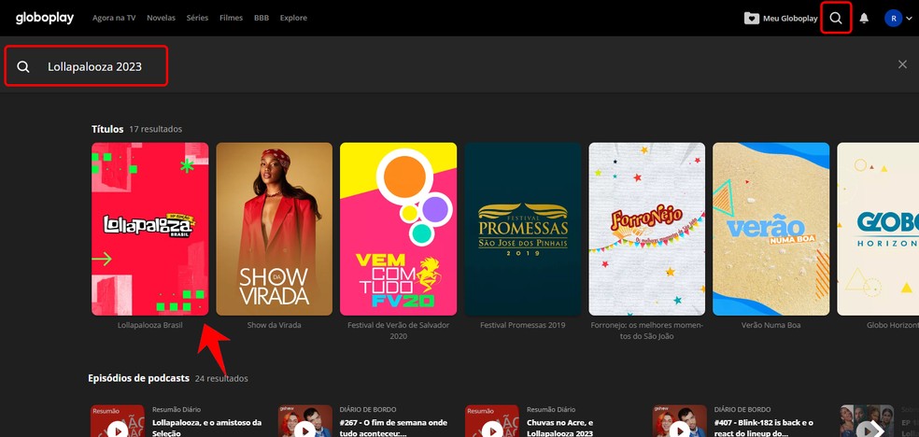Click the globoplay logo
The width and height of the screenshot is (919, 437).
[45, 18]
